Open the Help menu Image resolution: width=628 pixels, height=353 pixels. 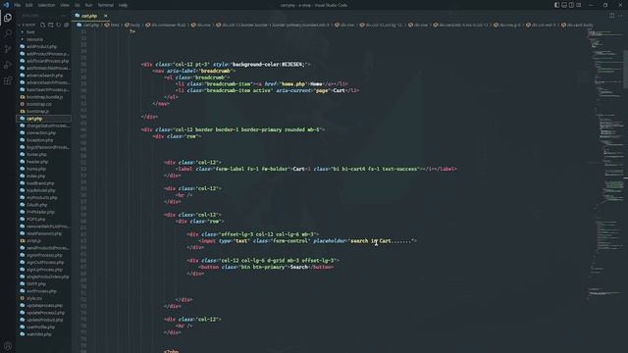[x=123, y=5]
